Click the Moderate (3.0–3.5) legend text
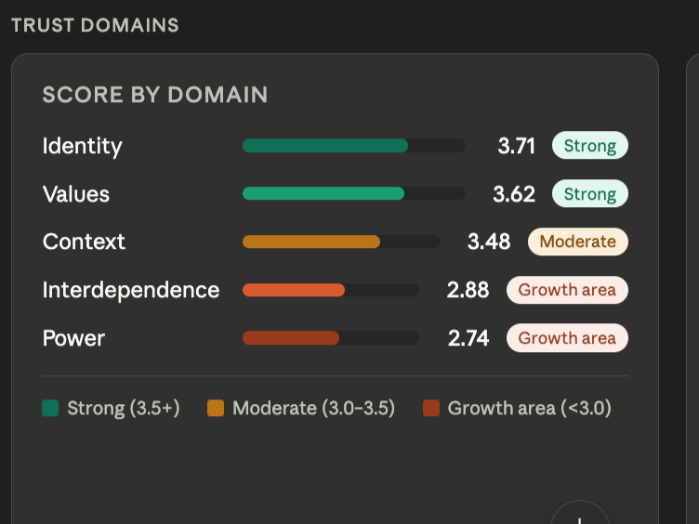The height and width of the screenshot is (524, 699). (x=314, y=408)
